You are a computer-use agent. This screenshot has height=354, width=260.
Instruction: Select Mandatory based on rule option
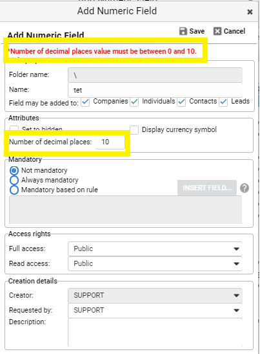14,190
